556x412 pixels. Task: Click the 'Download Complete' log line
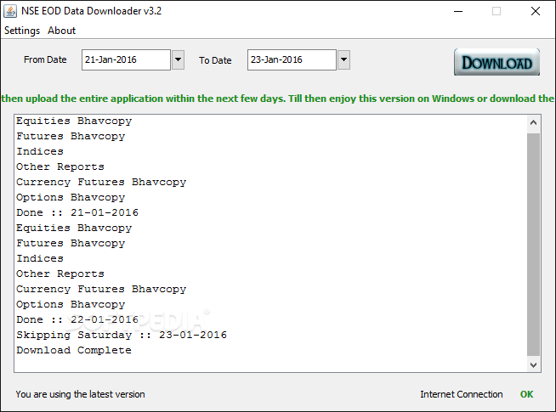click(74, 350)
